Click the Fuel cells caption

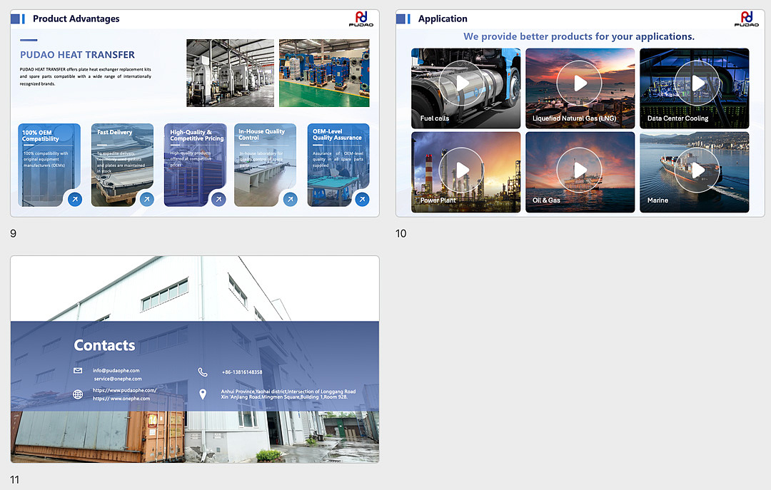pos(435,118)
